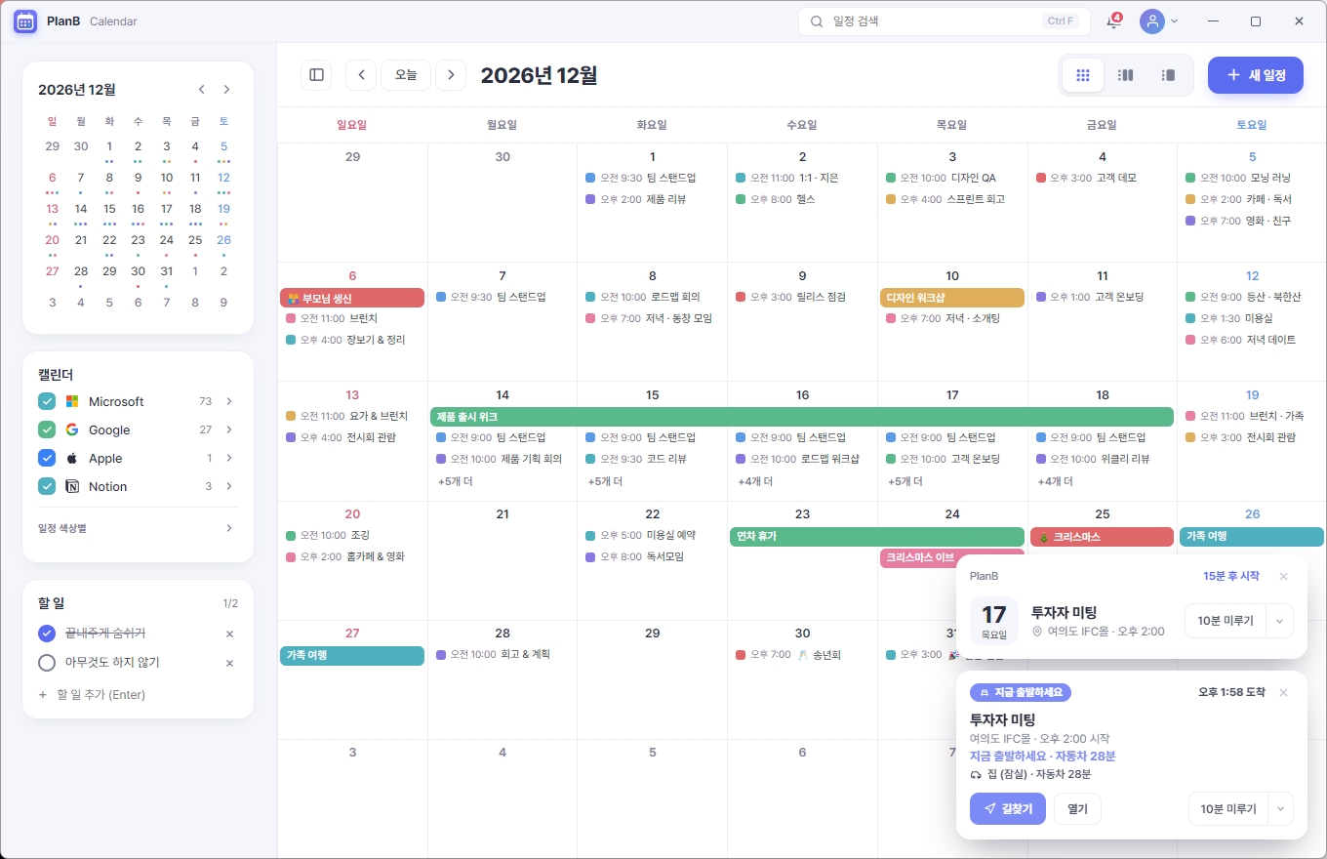Open snooze options dropdown in departure notification

coord(1279,808)
